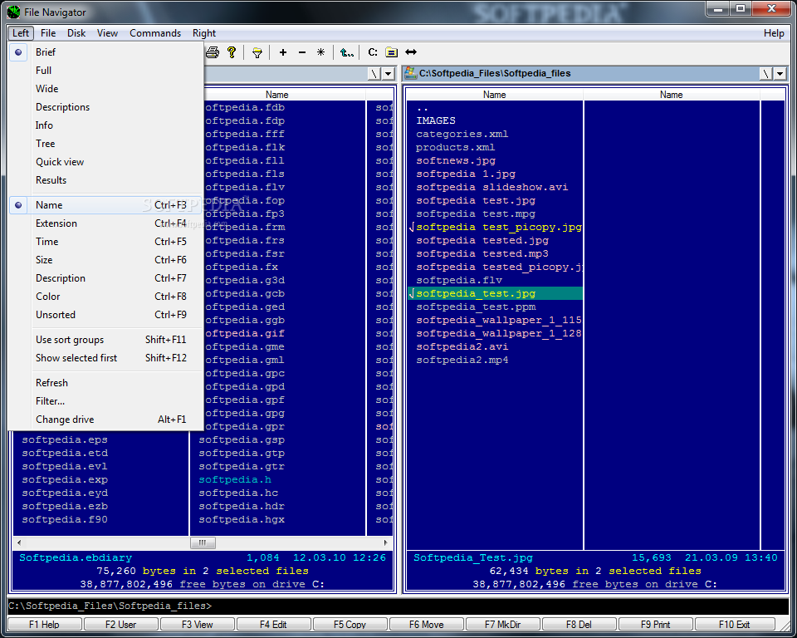Sort by Description in Left menu
Screen dimensions: 797x638
[x=106, y=278]
